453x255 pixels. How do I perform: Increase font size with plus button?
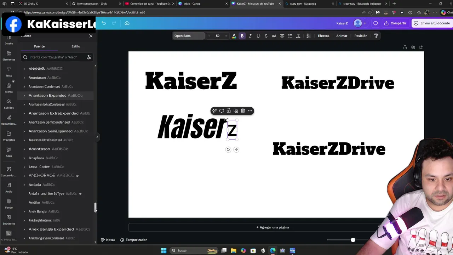click(226, 36)
